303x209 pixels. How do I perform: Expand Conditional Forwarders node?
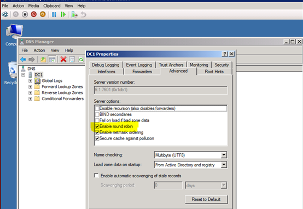(30, 98)
